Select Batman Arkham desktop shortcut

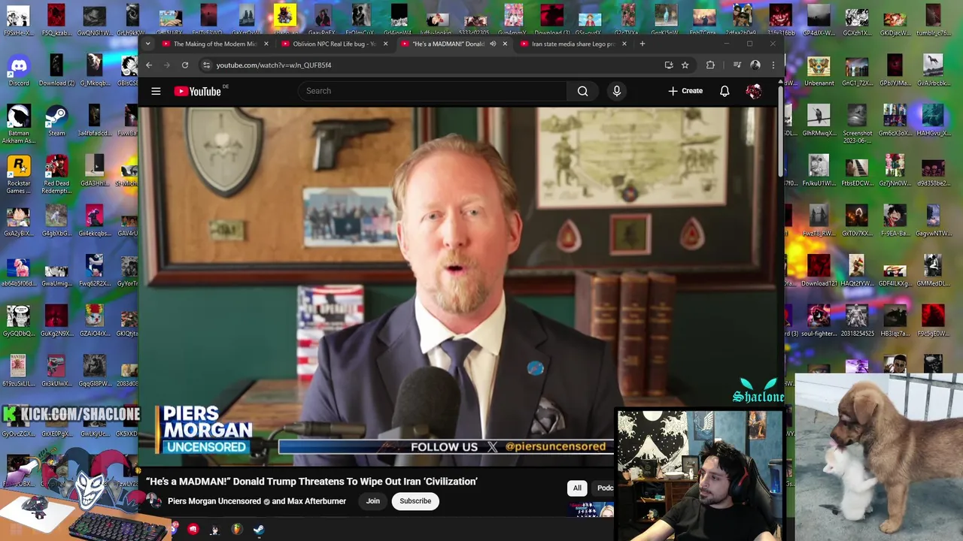[19, 124]
